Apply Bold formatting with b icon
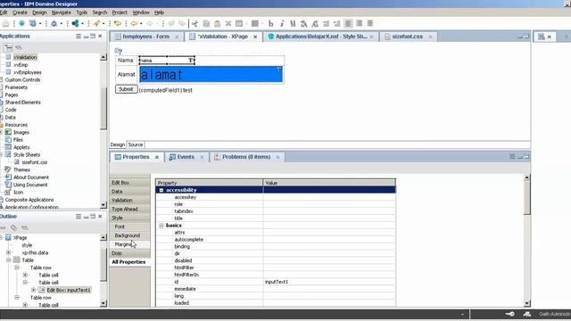571x321 pixels. (271, 24)
